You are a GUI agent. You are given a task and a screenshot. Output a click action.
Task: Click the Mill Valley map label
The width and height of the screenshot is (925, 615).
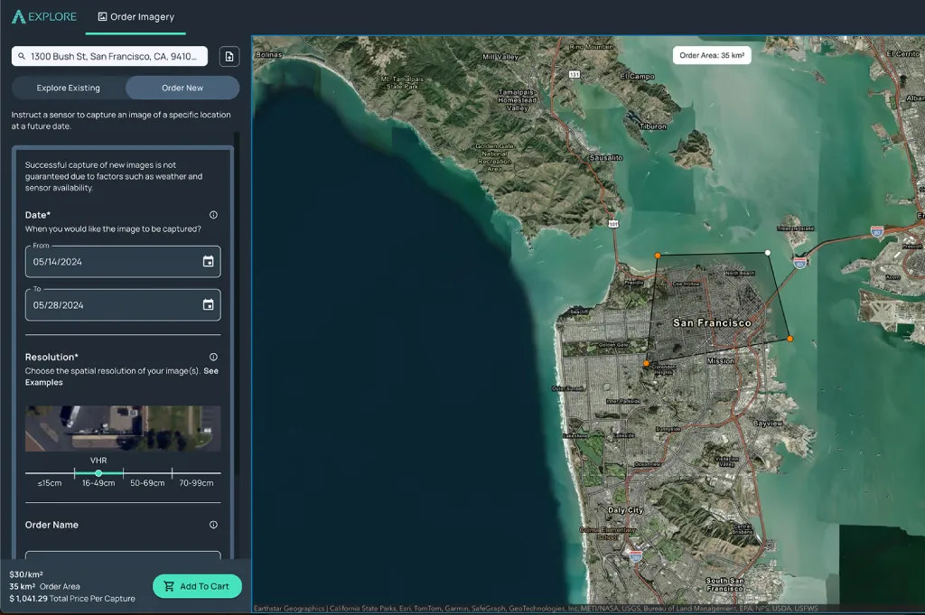point(500,57)
